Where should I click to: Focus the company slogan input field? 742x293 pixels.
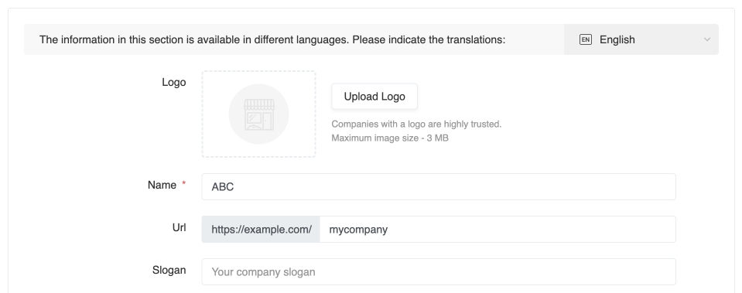pyautogui.click(x=439, y=271)
